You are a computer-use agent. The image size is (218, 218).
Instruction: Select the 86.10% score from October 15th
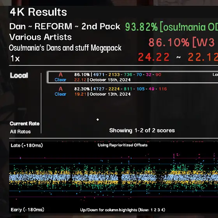tap(133, 77)
